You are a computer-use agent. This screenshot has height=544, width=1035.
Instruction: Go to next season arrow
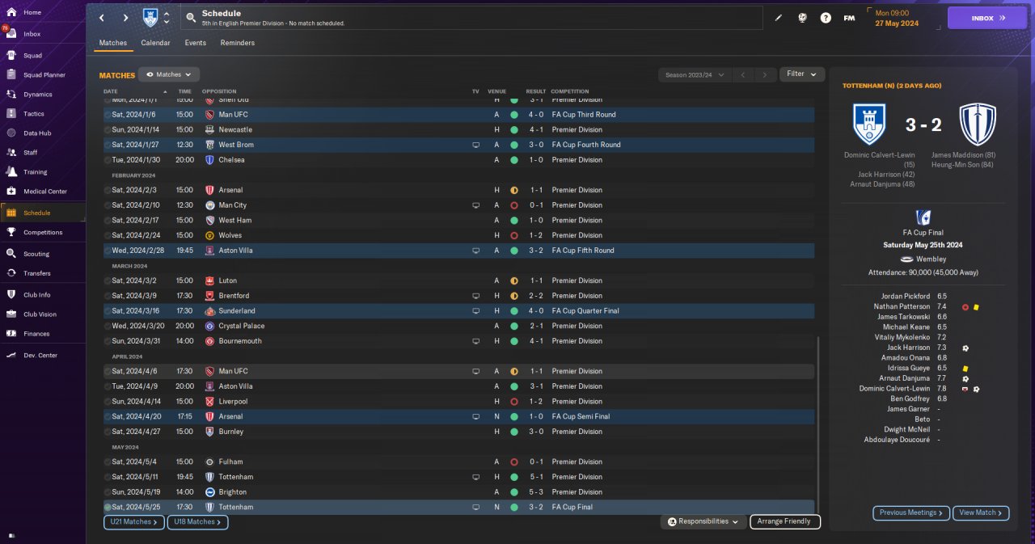765,74
